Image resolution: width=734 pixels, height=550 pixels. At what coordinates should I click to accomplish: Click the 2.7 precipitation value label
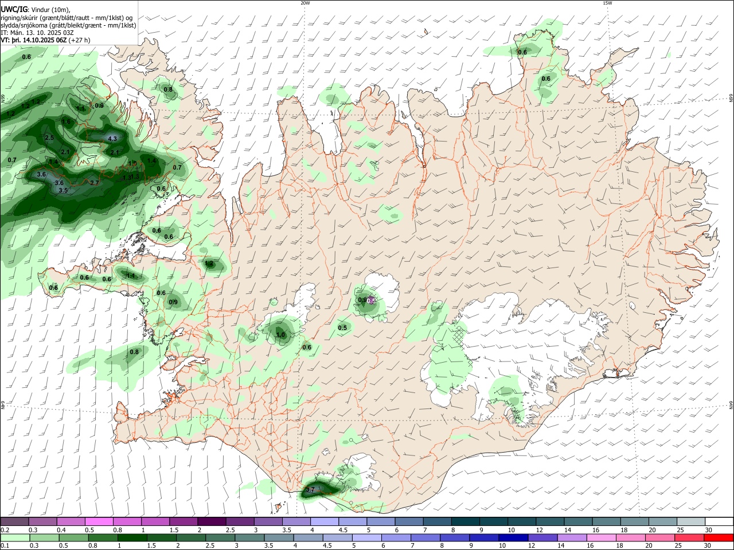click(95, 183)
